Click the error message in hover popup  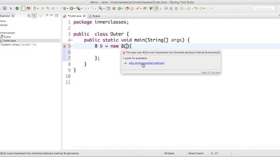point(173,52)
